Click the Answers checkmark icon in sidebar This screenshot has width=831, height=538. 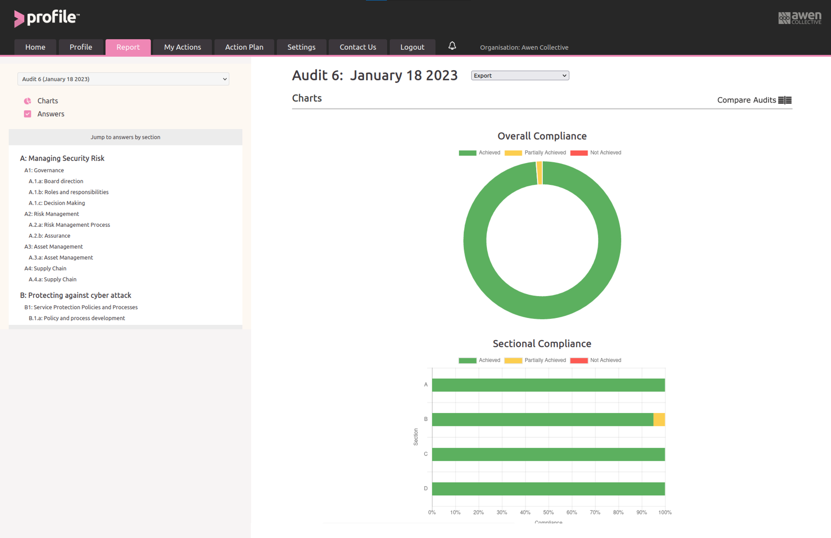coord(28,114)
